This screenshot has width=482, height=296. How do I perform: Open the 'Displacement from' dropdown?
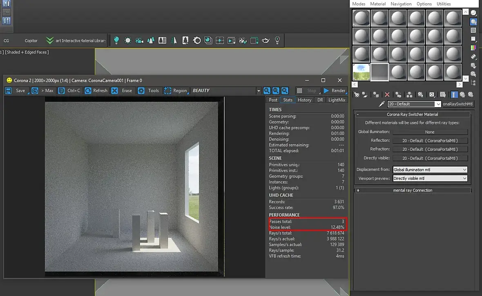430,170
